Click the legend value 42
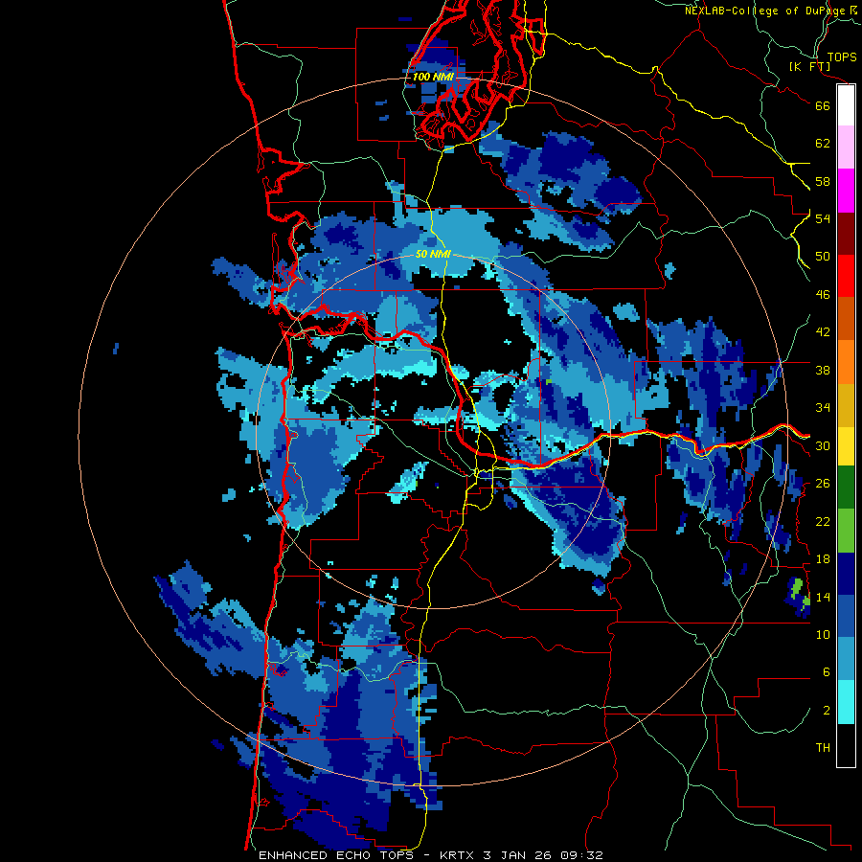 [x=823, y=332]
